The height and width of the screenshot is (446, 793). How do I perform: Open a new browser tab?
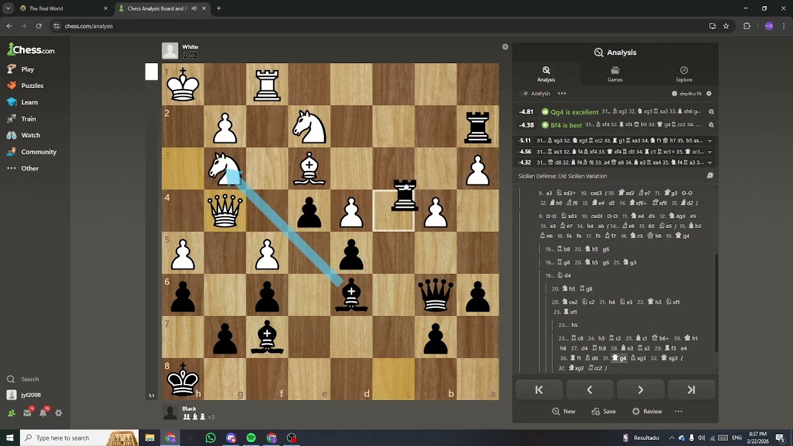(219, 9)
